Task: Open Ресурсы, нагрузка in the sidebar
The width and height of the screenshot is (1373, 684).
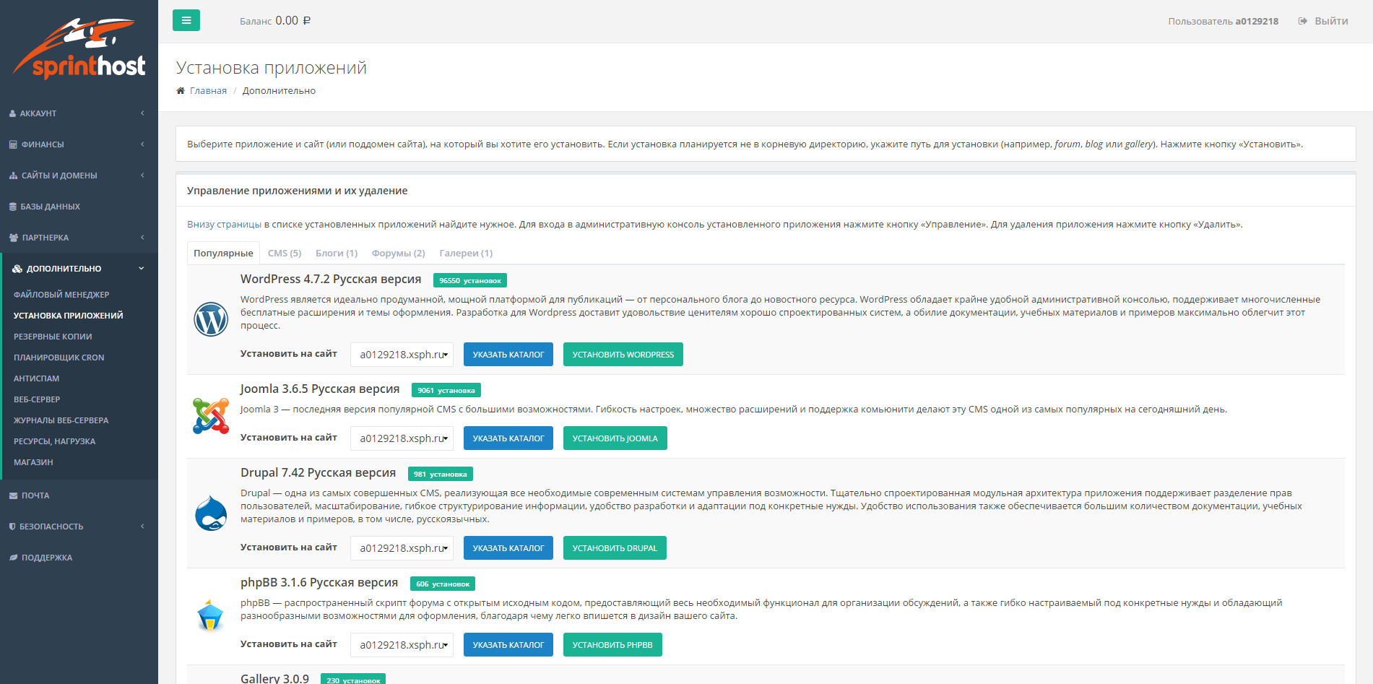Action: coord(55,441)
